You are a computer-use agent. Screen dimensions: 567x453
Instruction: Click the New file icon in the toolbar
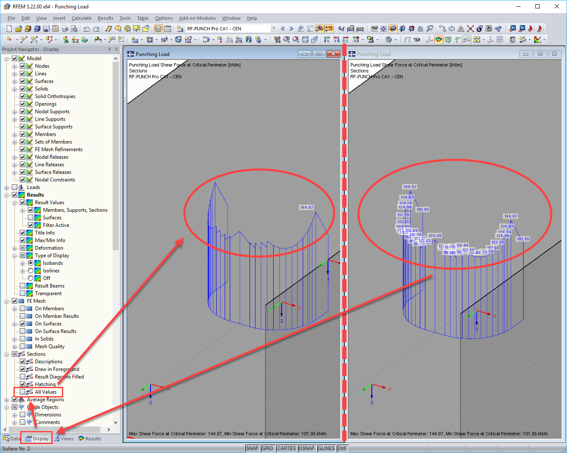[x=9, y=29]
